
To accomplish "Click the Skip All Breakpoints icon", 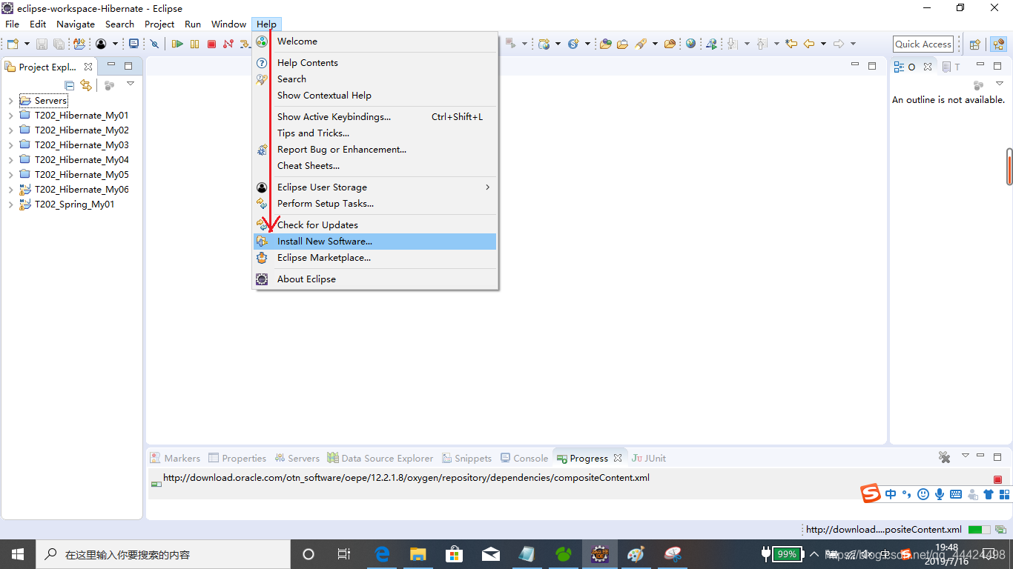I will (x=154, y=44).
